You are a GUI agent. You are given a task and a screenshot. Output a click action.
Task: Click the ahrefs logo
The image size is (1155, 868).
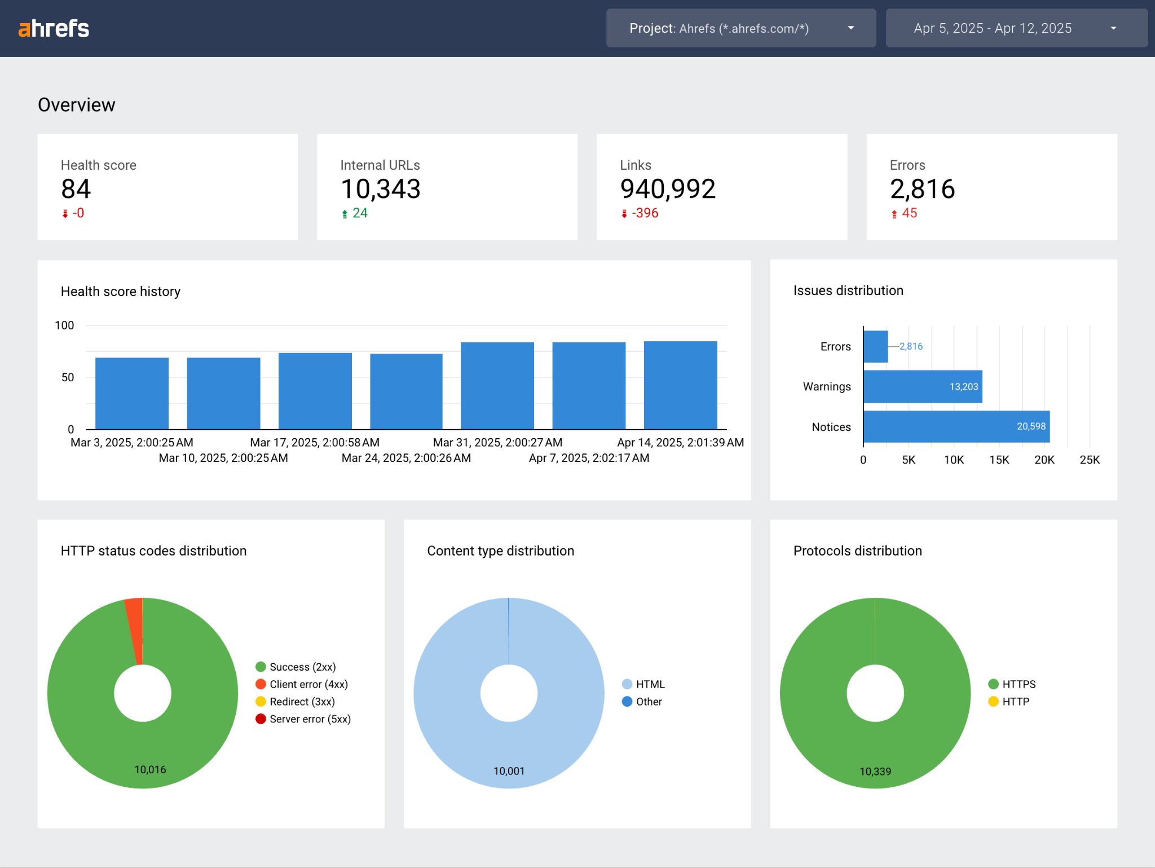tap(54, 28)
